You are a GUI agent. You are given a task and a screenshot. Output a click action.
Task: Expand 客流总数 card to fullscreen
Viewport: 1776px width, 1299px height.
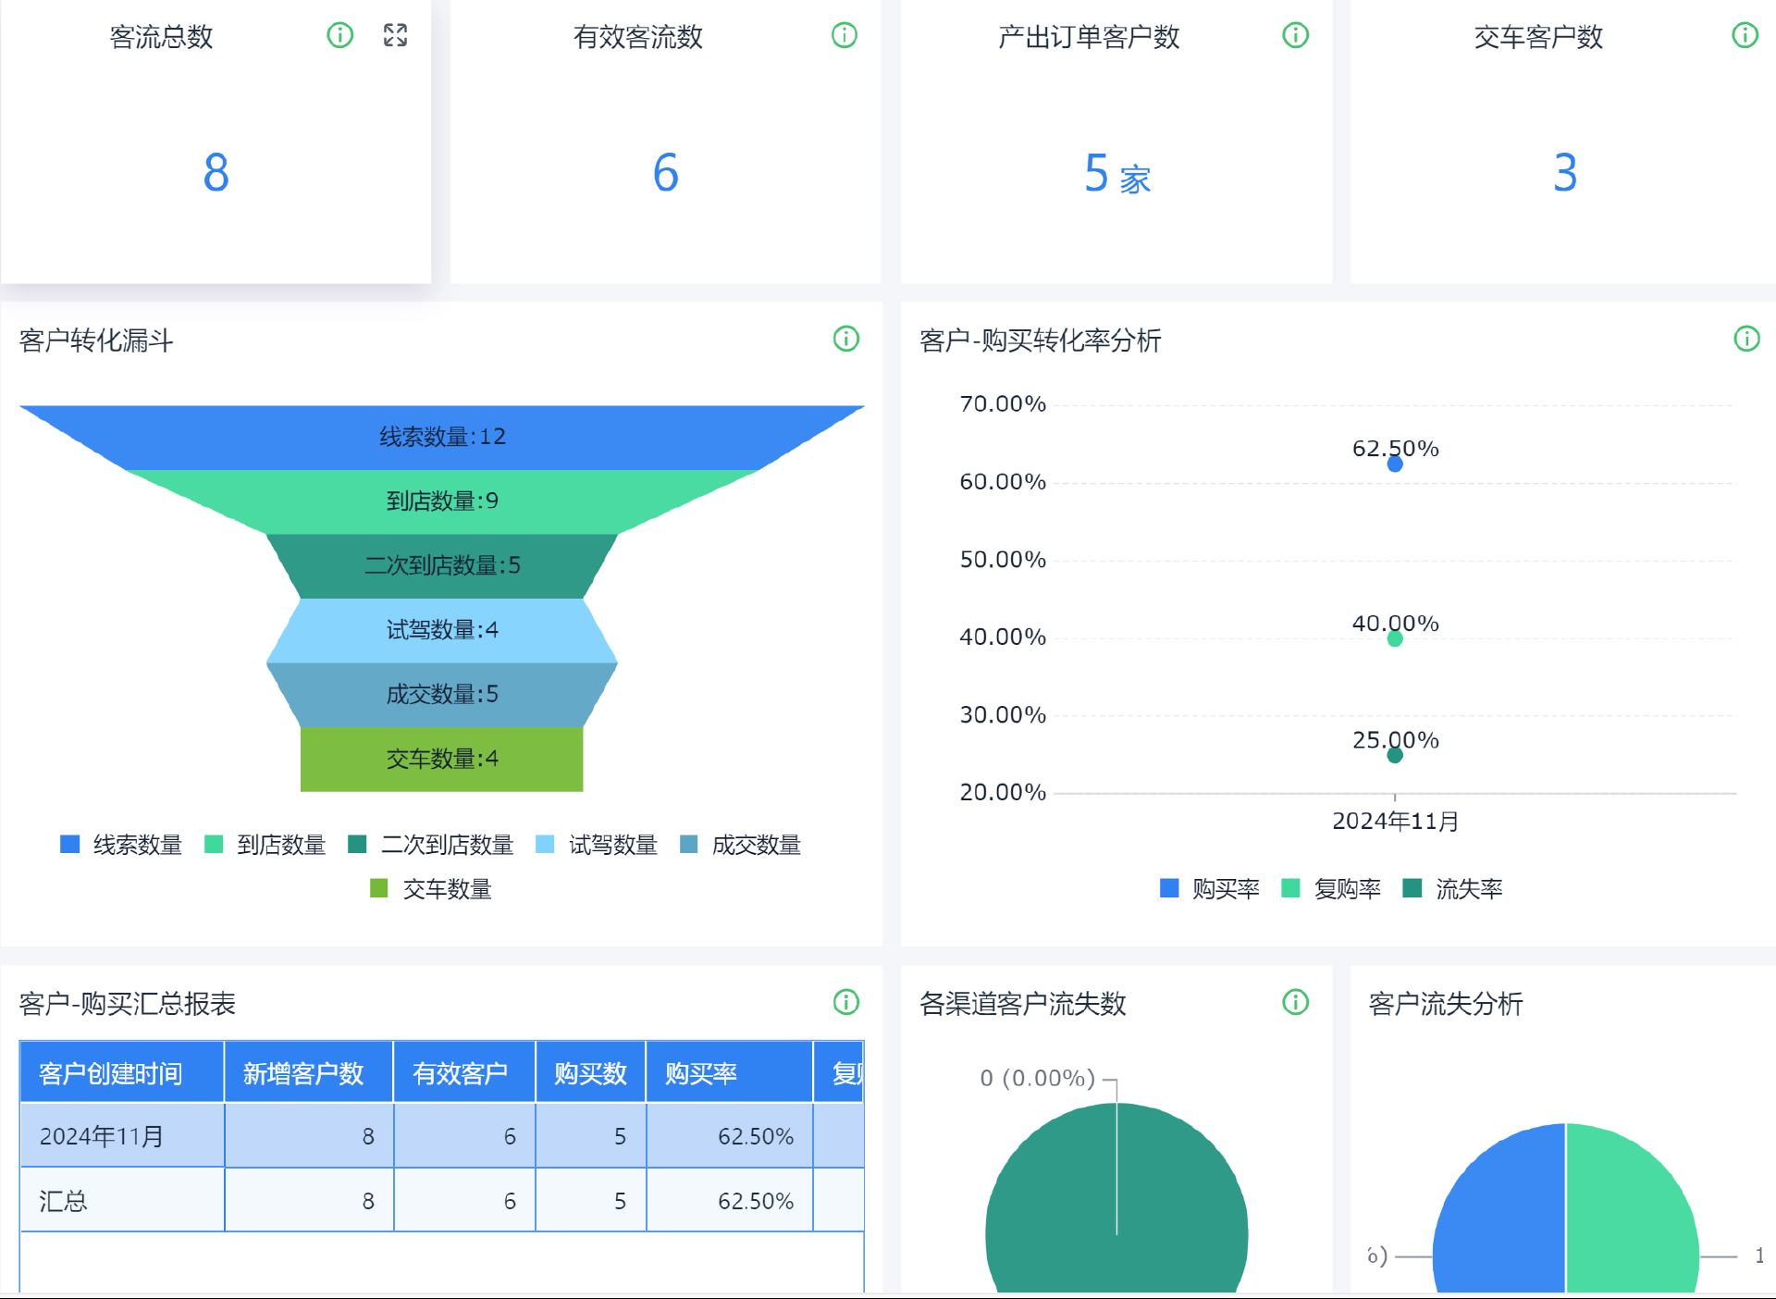pos(395,35)
